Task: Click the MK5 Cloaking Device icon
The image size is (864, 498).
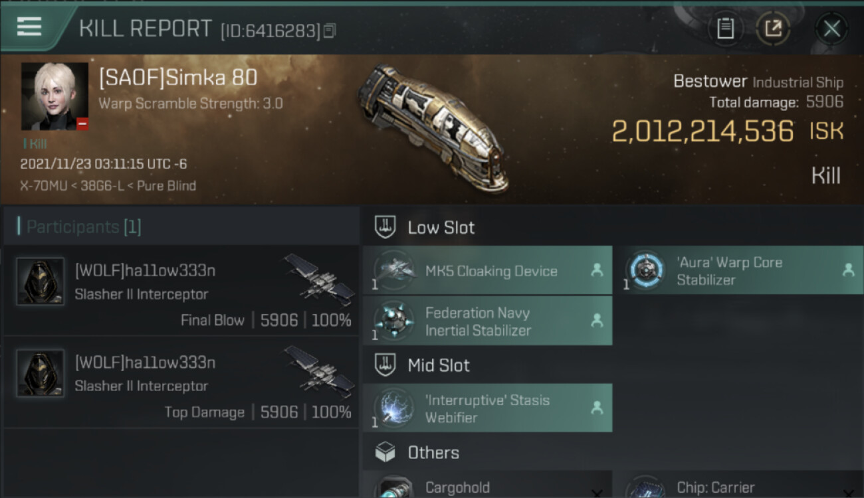Action: tap(394, 270)
